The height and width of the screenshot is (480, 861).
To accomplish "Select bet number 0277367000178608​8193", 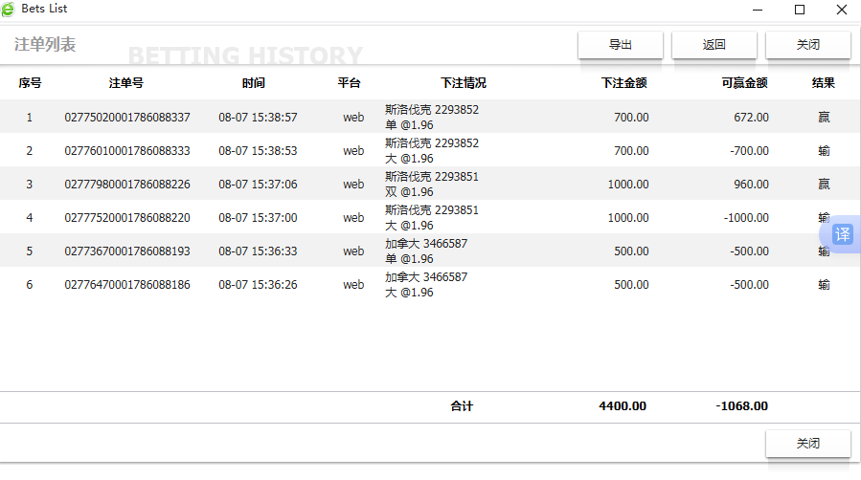I will [x=127, y=251].
